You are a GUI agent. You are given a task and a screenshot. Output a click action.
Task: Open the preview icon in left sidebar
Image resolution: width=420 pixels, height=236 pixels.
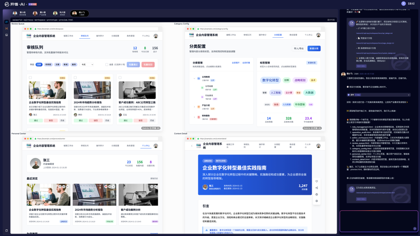7,22
